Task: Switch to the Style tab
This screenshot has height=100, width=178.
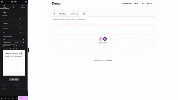Action: tap(14, 6)
